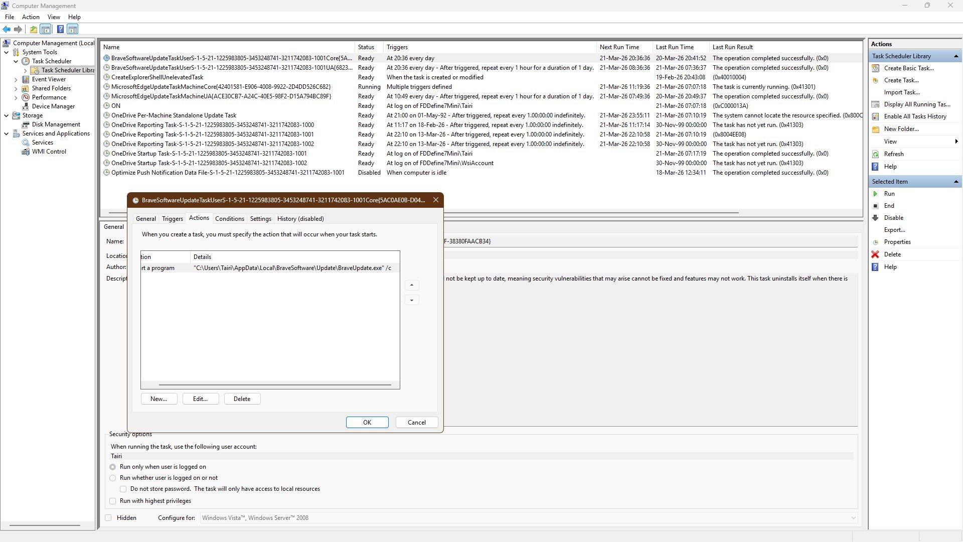Click the WMI Control tree icon
The height and width of the screenshot is (542, 963).
(x=26, y=152)
